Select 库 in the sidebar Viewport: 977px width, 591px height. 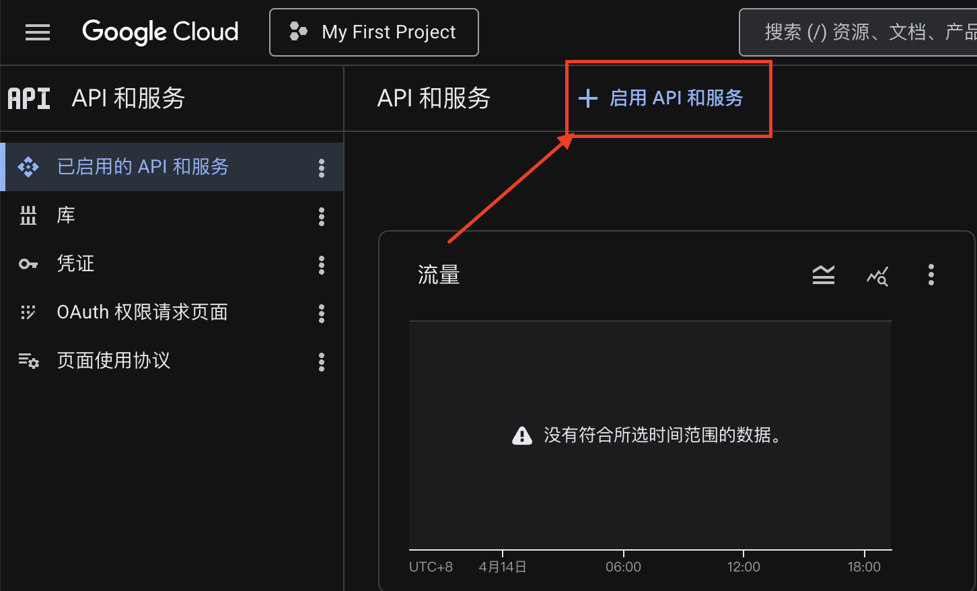coord(66,215)
